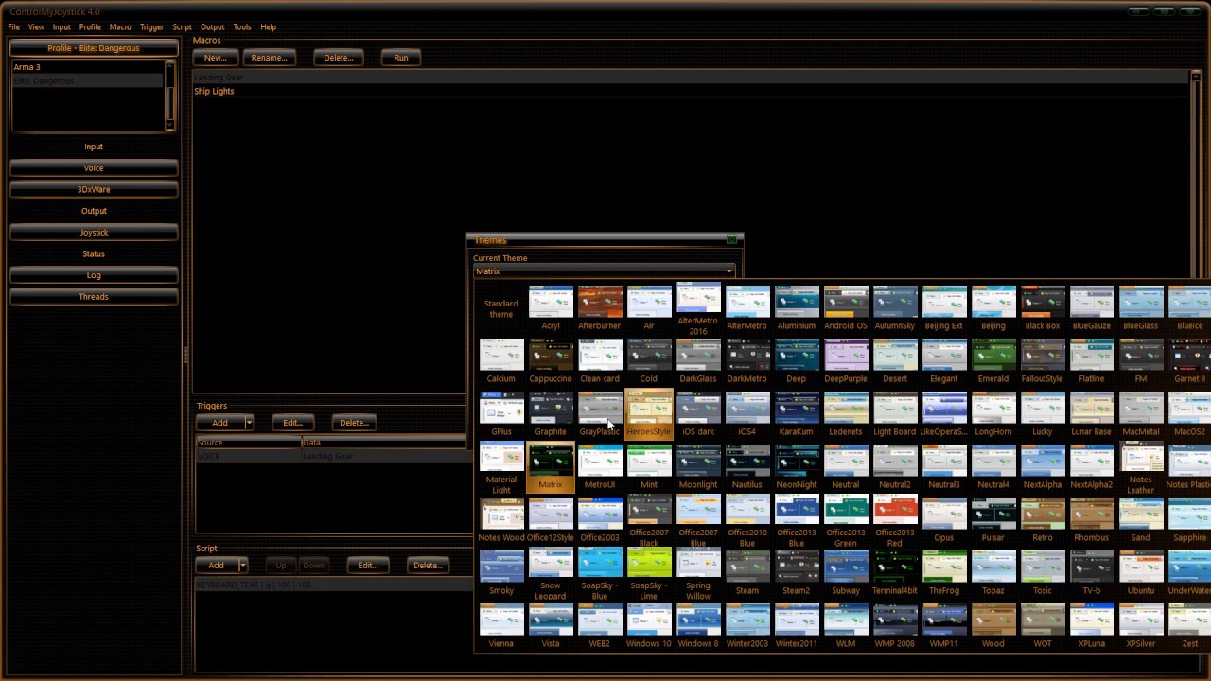Choose the Retro theme thumbnail
Screen dimensions: 1211x681
pos(1043,520)
